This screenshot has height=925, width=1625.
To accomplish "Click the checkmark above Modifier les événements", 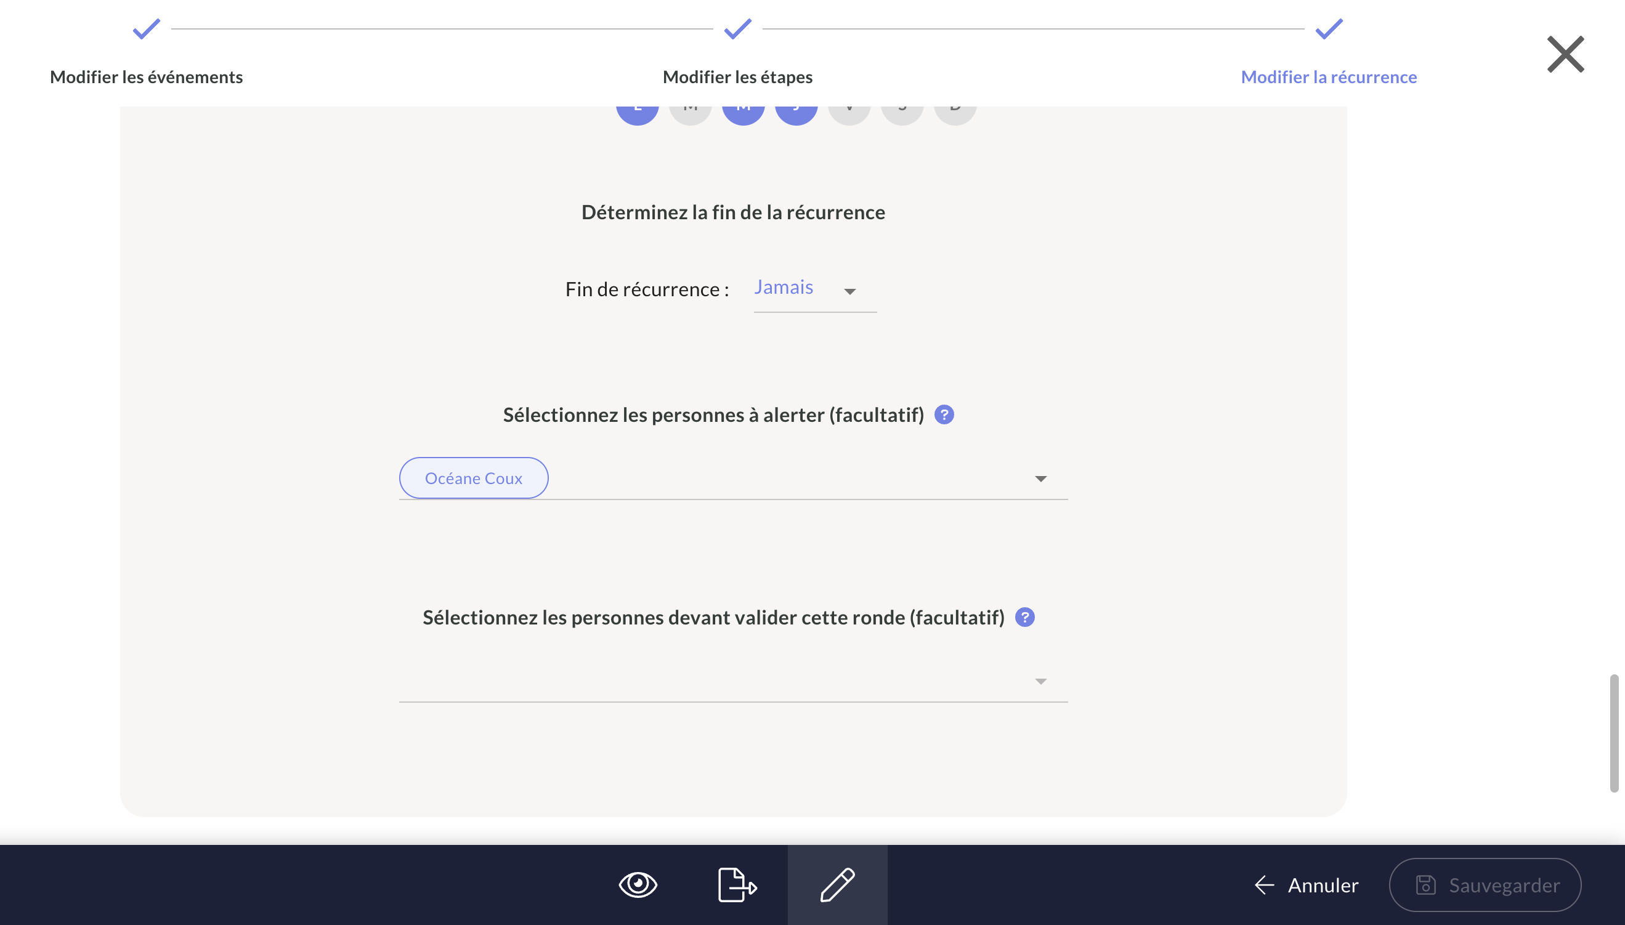I will [x=146, y=29].
